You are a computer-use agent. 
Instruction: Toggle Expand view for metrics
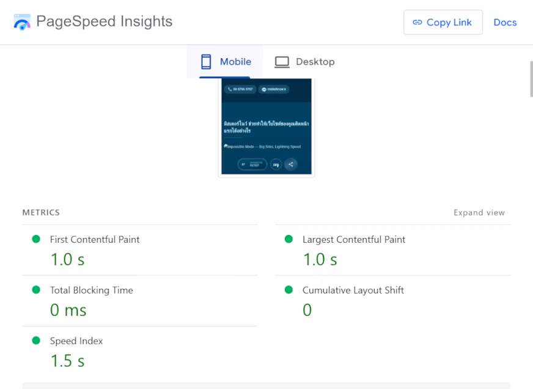click(479, 212)
